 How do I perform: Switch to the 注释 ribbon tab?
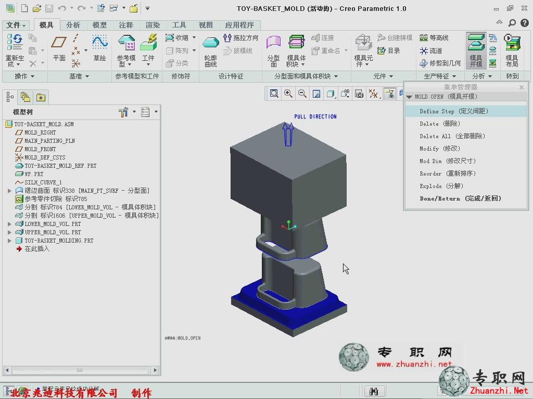click(126, 25)
